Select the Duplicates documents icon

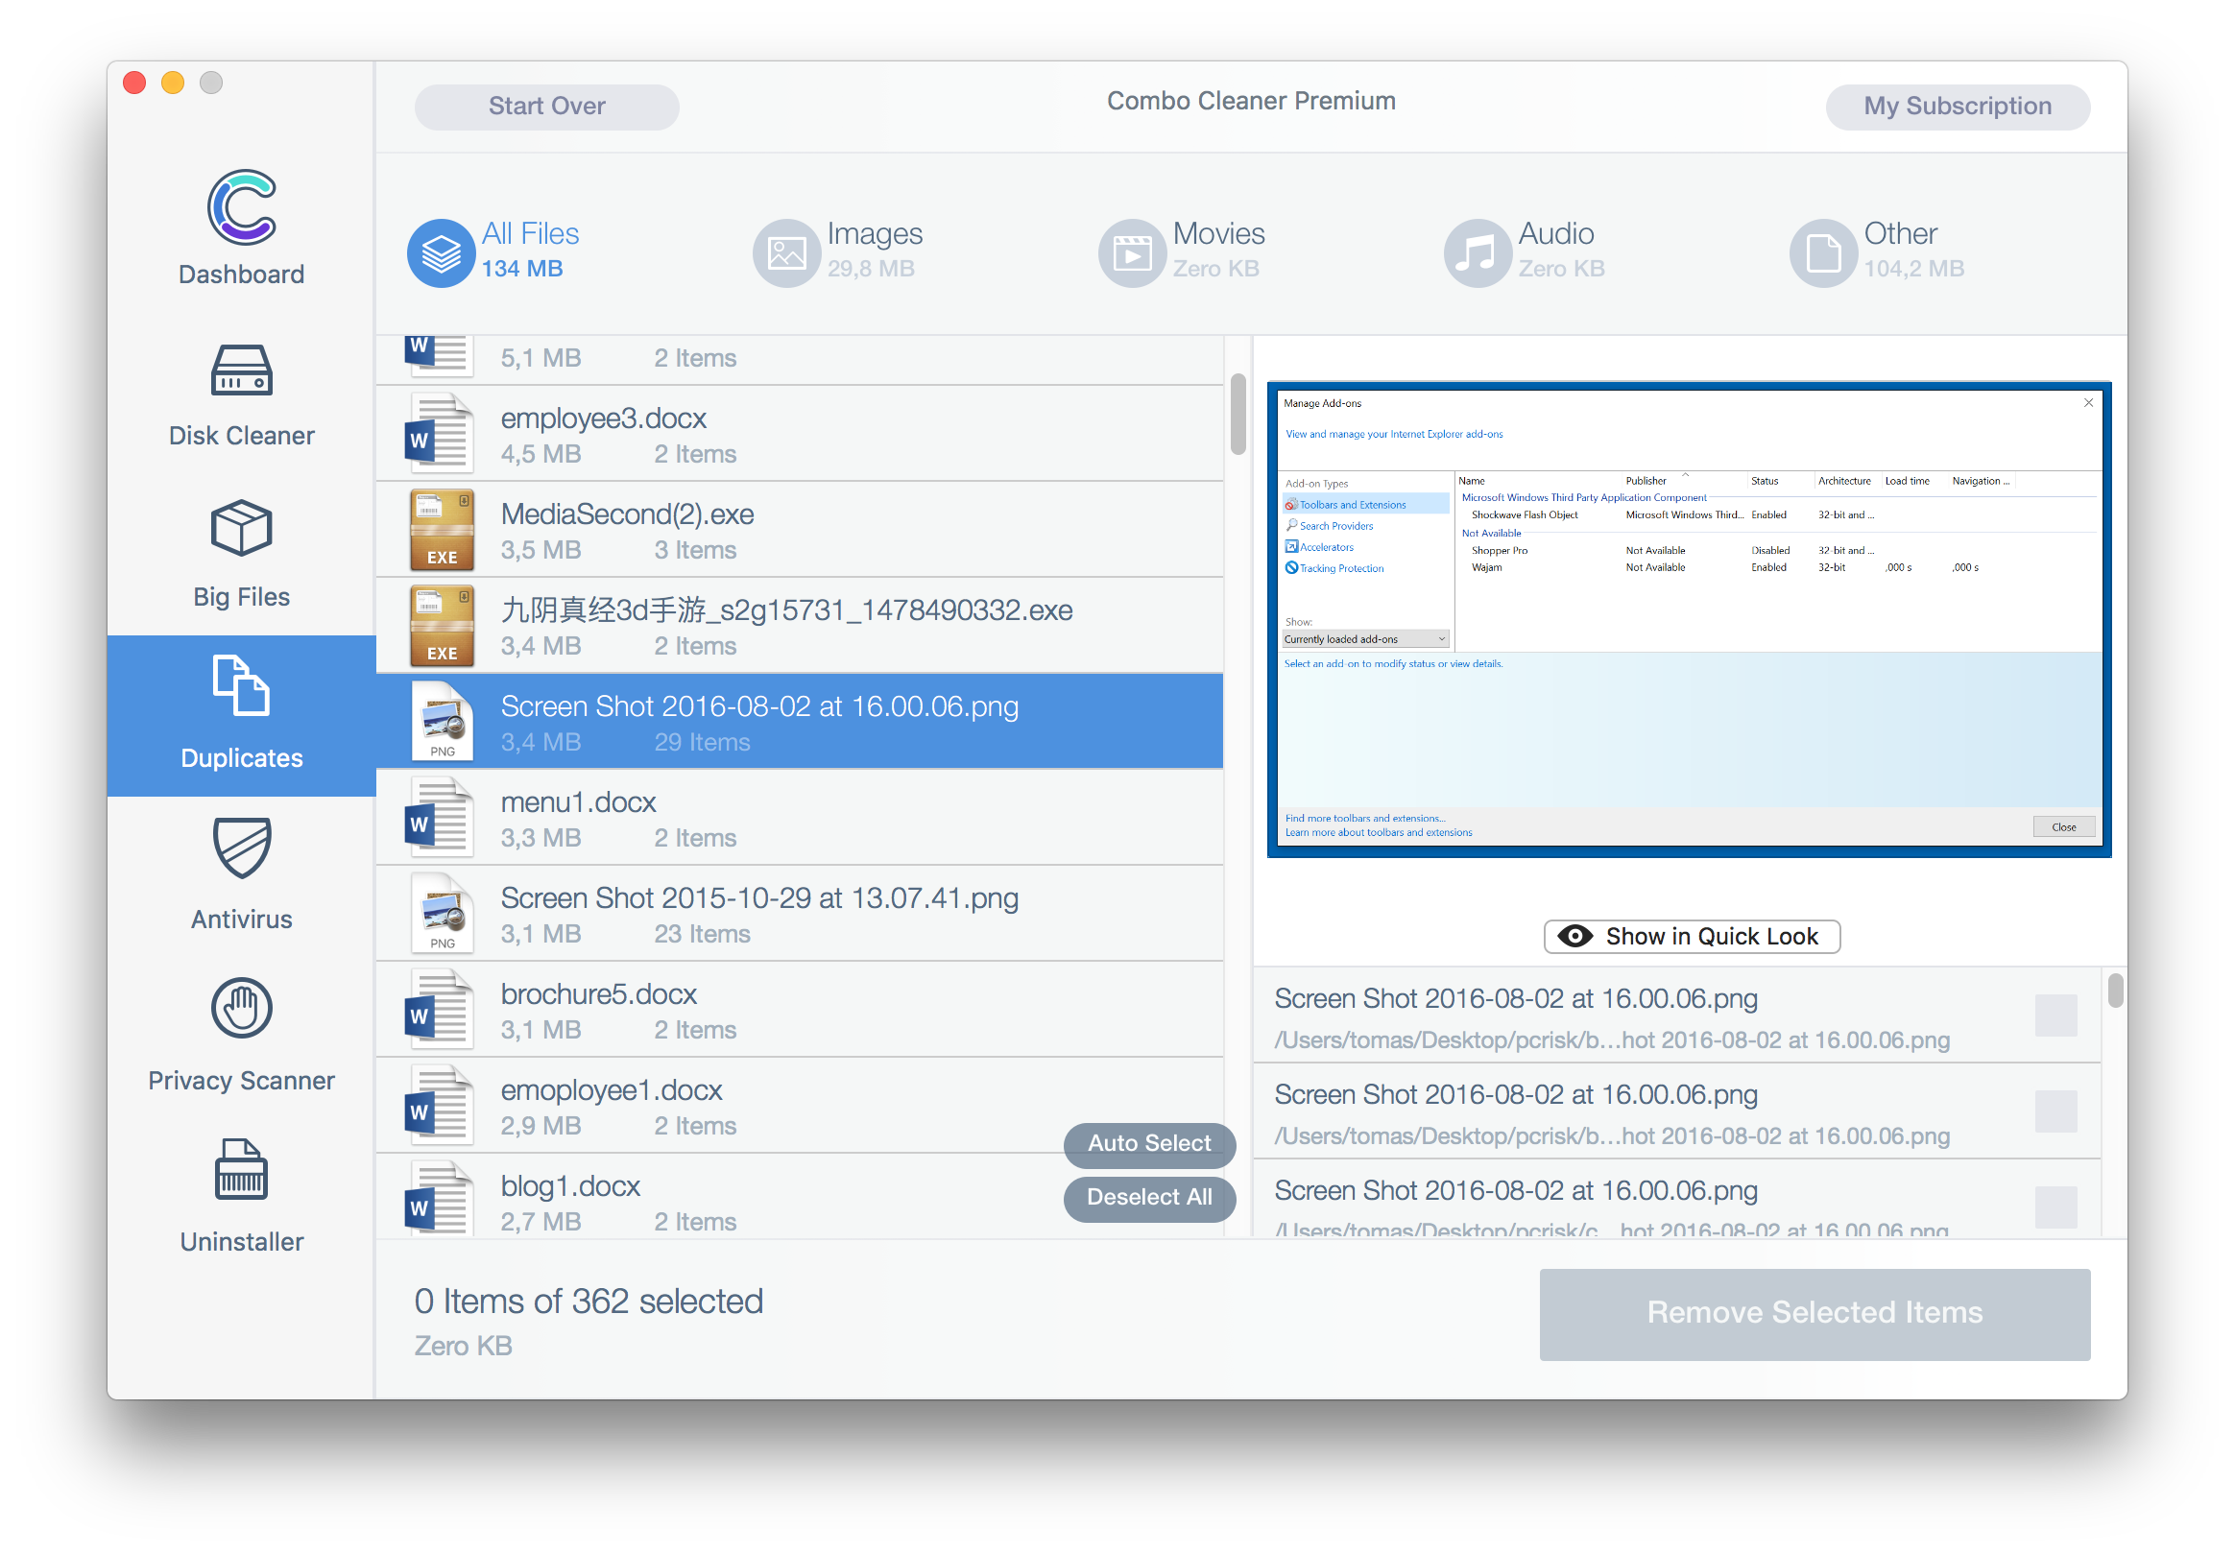(x=241, y=686)
